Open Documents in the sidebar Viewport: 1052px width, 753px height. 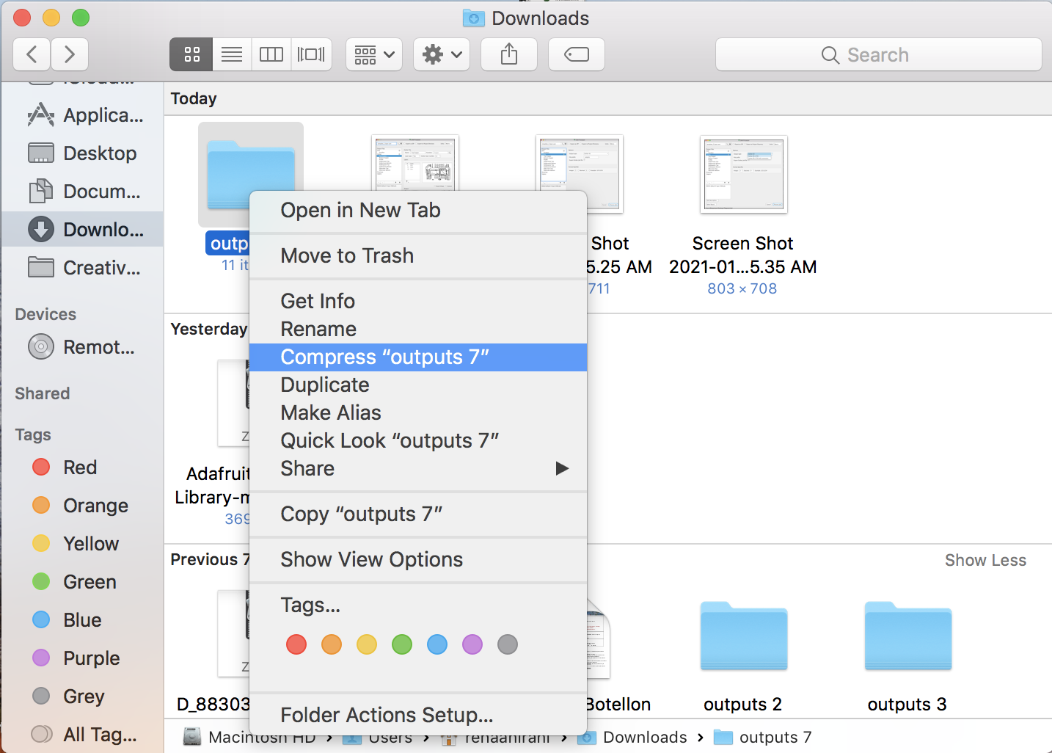point(82,192)
